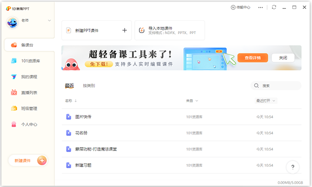Click the orange plus beside 新建课件
The image size is (312, 187).
point(42,161)
